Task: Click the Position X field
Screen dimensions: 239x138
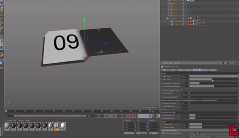Action: click(129, 124)
